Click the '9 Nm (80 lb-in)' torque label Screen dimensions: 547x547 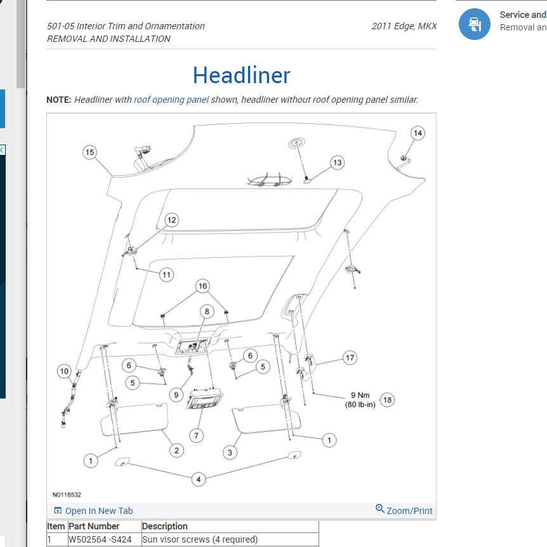[360, 400]
